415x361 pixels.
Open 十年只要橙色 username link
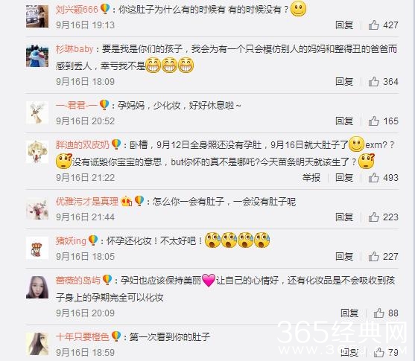tap(82, 336)
